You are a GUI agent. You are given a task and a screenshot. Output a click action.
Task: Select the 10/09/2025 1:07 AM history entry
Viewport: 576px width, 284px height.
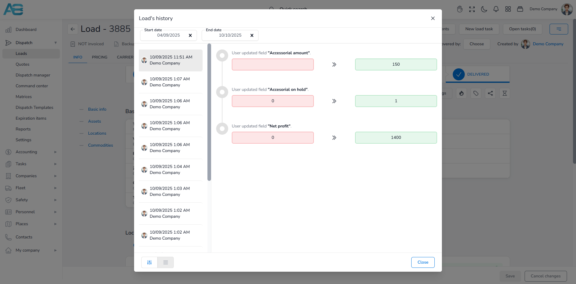click(170, 82)
